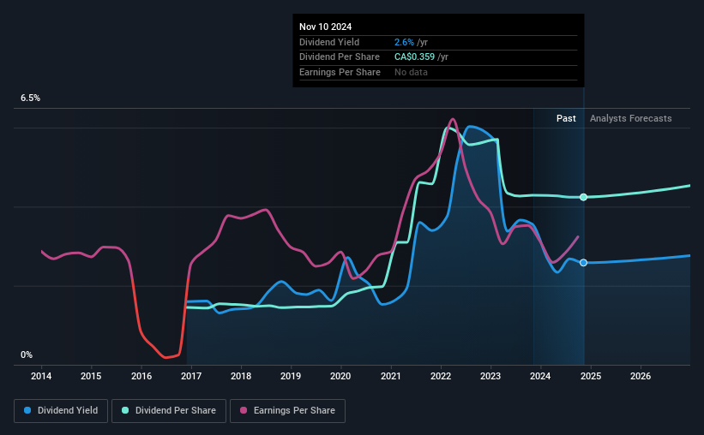Click the 2022 x-axis label
Screen dimensions: 704x435
click(441, 376)
